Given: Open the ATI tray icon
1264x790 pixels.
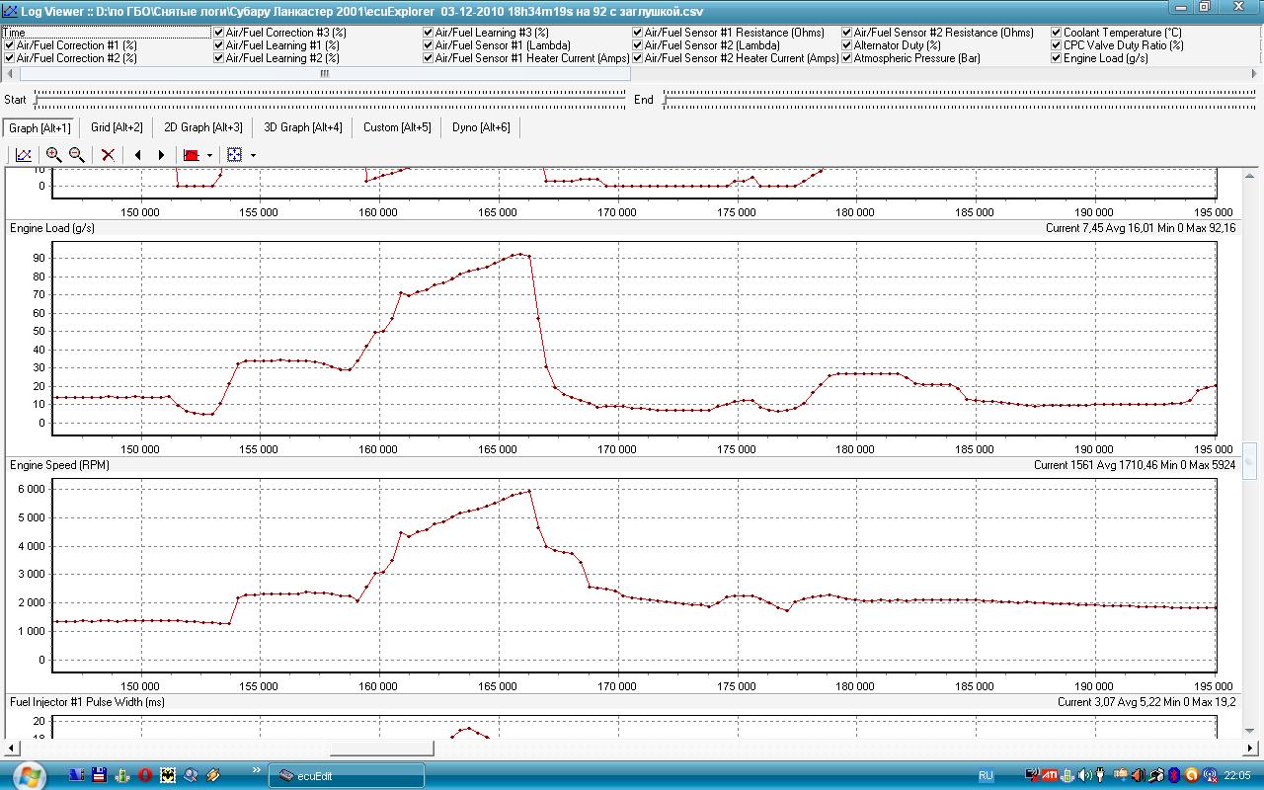Looking at the screenshot, I should (x=1050, y=775).
